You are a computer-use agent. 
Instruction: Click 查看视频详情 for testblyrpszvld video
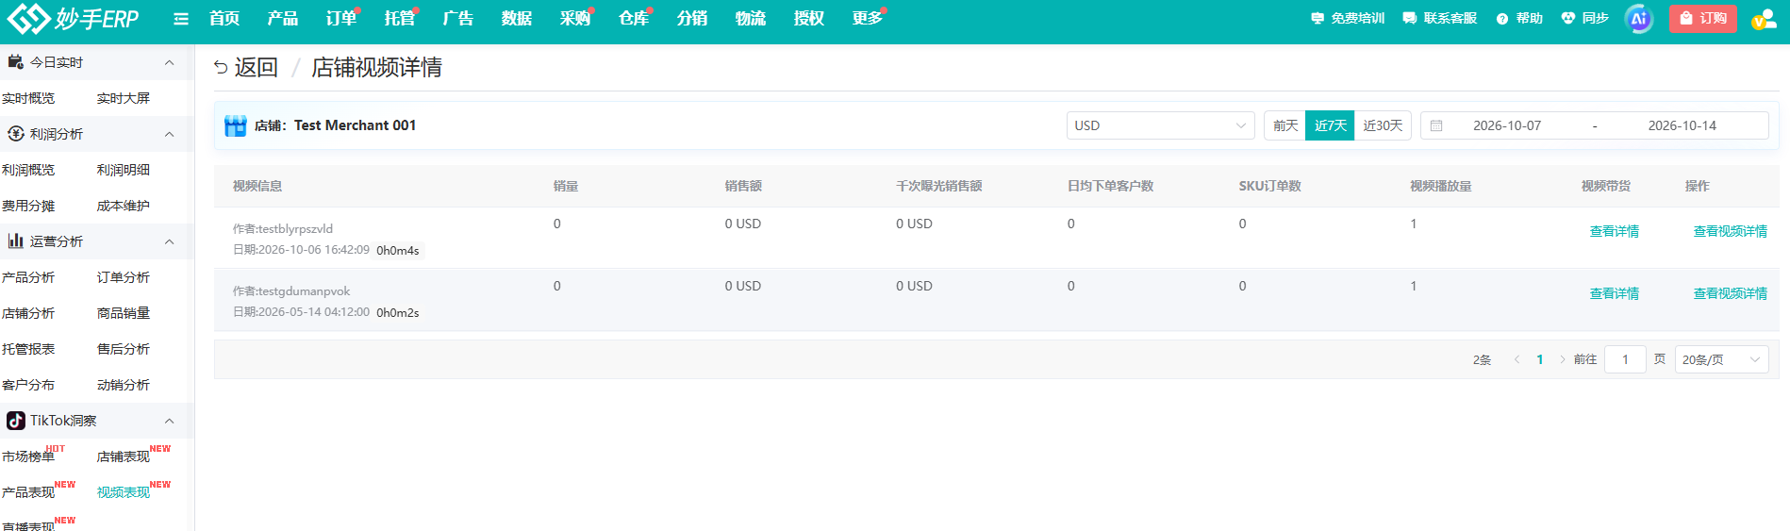pos(1731,231)
